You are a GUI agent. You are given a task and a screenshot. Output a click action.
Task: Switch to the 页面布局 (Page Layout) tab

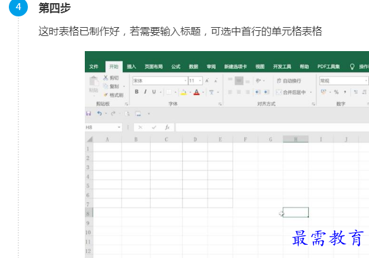154,67
